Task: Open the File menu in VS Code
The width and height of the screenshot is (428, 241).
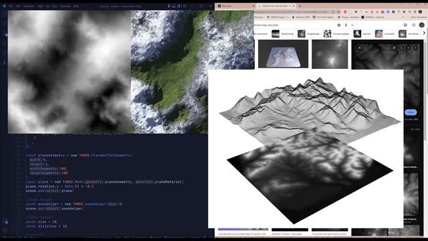Action: click(11, 6)
